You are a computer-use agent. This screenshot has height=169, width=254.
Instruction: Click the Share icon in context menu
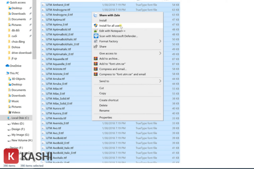pos(96,46)
